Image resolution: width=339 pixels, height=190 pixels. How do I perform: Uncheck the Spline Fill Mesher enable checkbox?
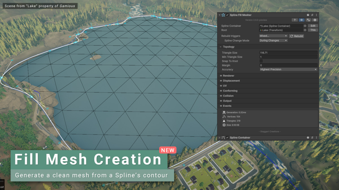(x=227, y=15)
